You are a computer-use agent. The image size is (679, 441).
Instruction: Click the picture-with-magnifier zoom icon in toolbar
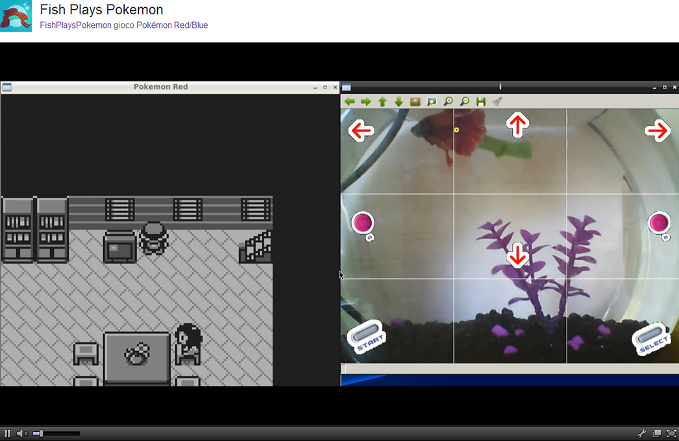432,102
